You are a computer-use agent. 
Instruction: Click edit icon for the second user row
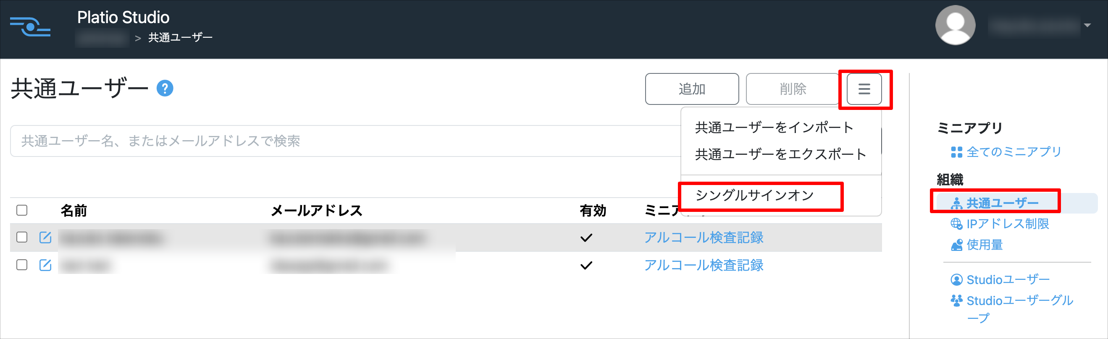tap(45, 265)
